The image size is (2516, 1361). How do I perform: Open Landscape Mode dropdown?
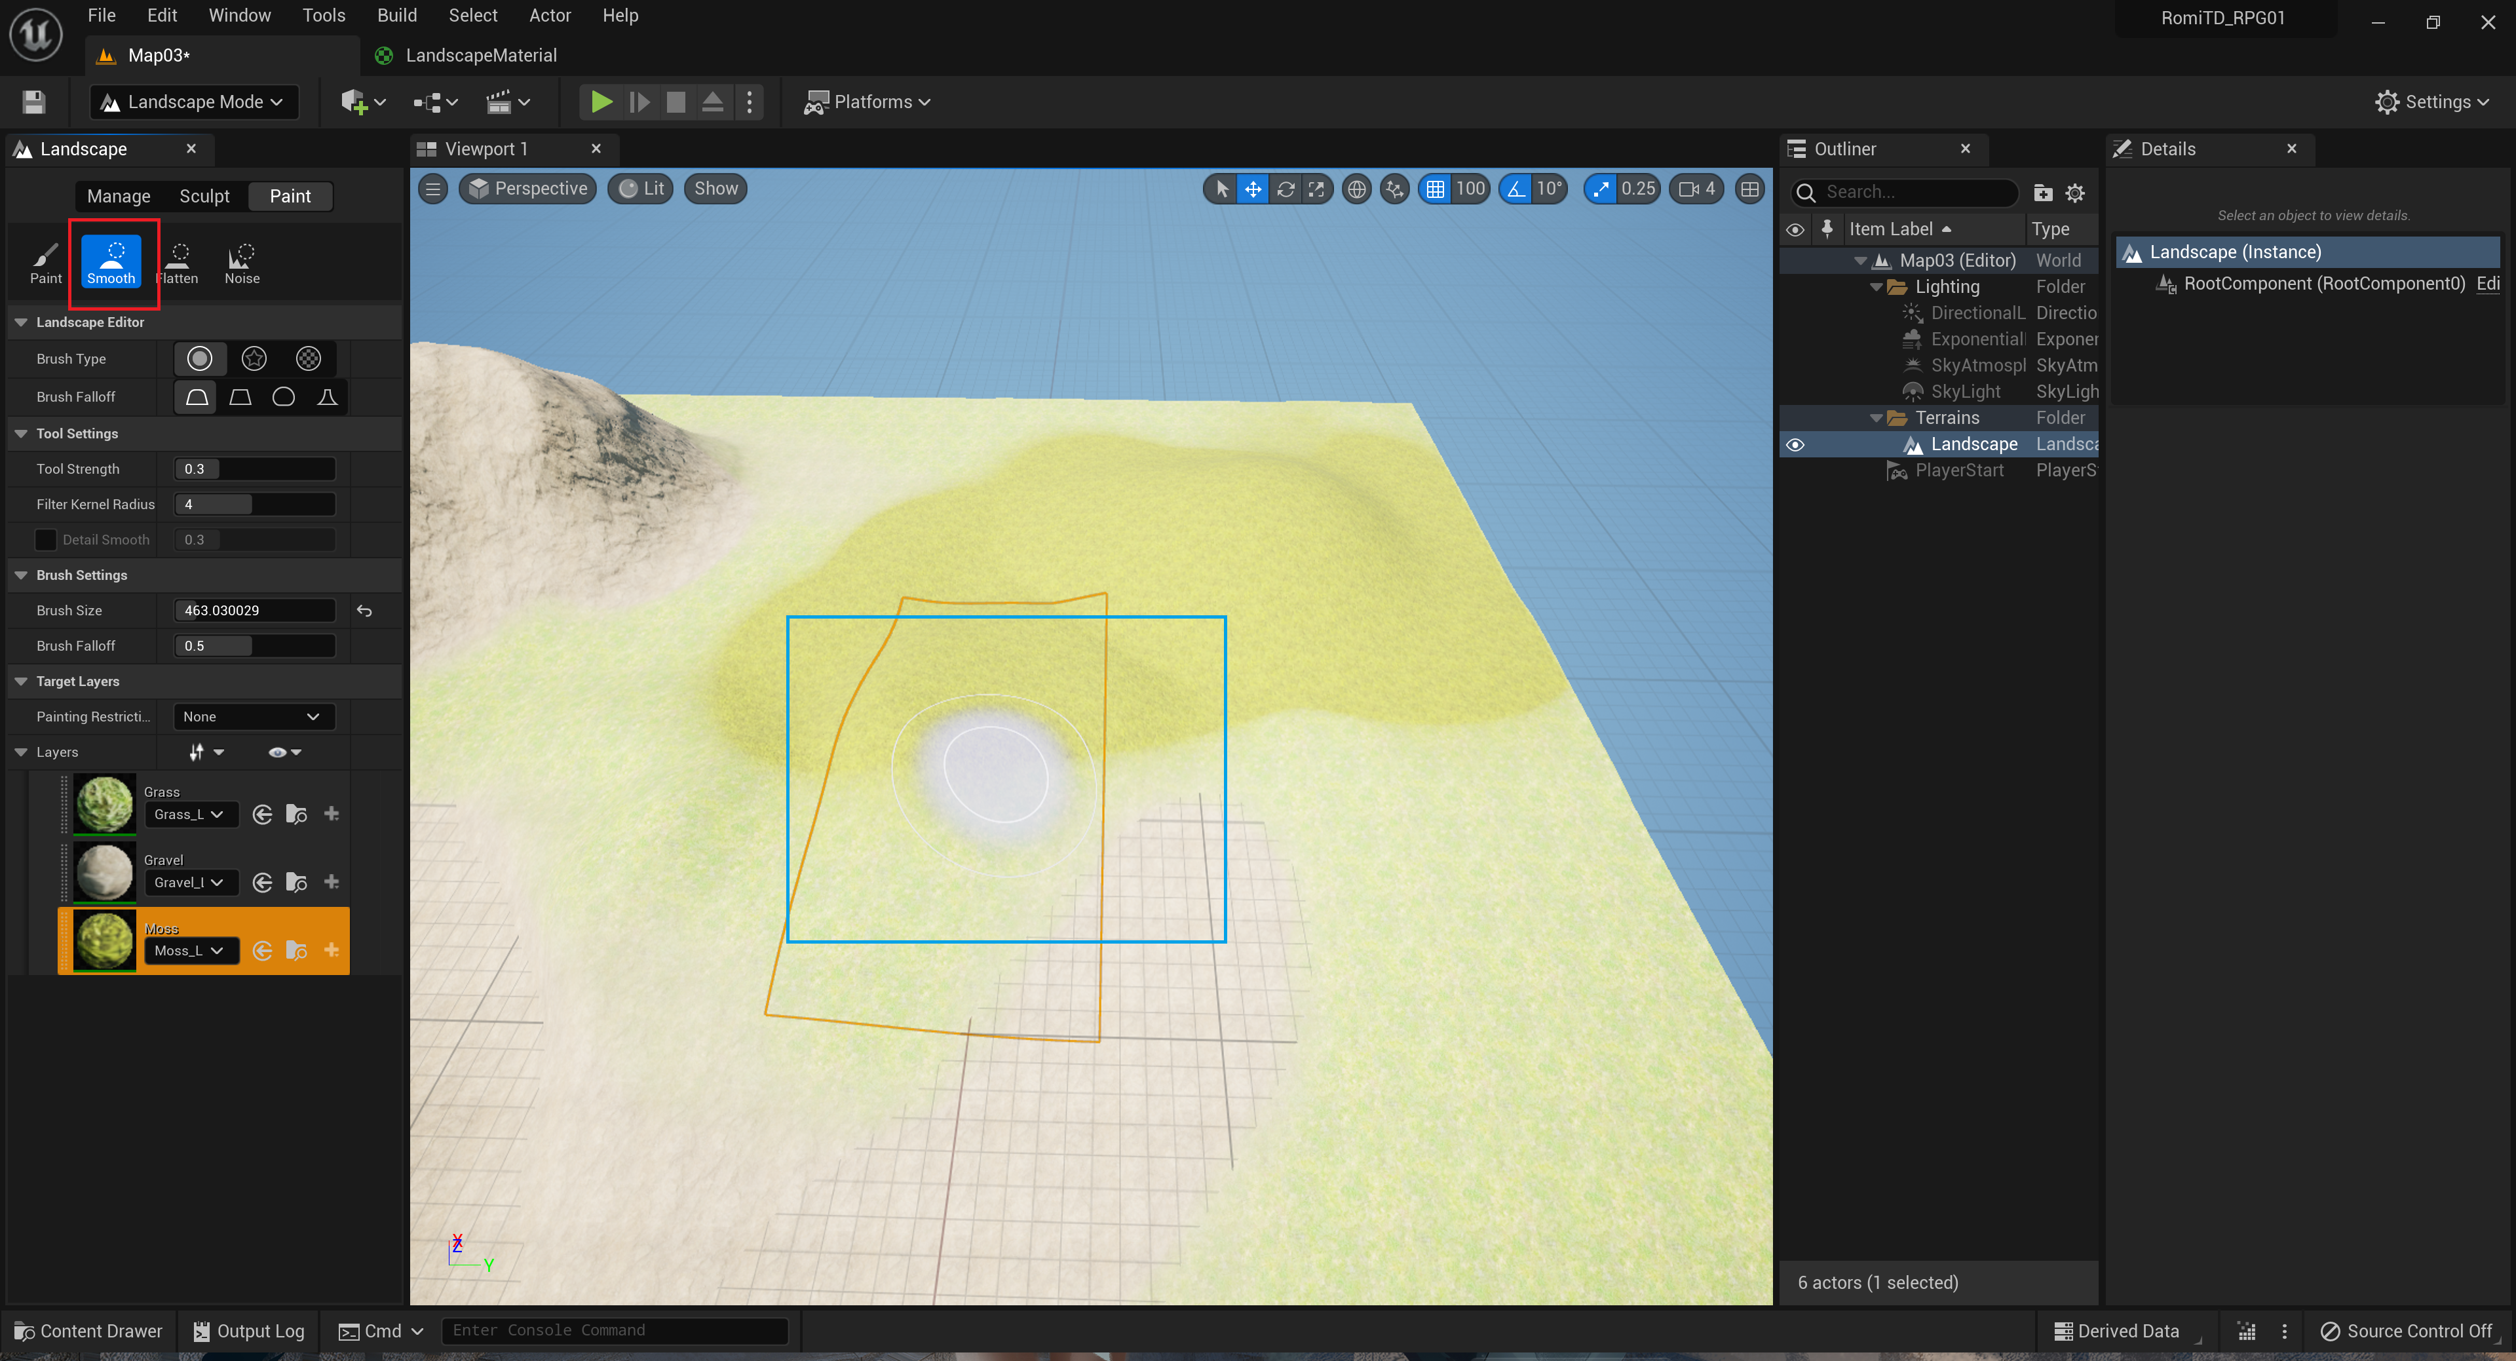click(x=195, y=102)
